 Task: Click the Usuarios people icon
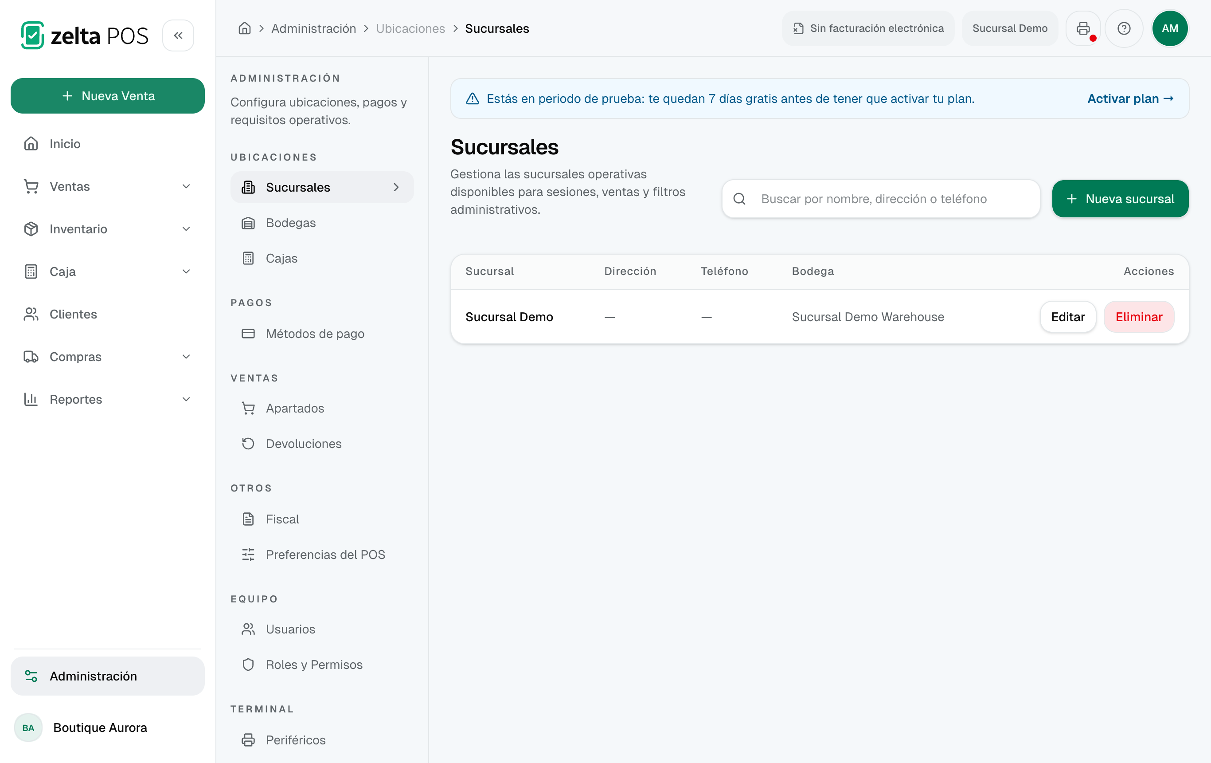pos(248,629)
